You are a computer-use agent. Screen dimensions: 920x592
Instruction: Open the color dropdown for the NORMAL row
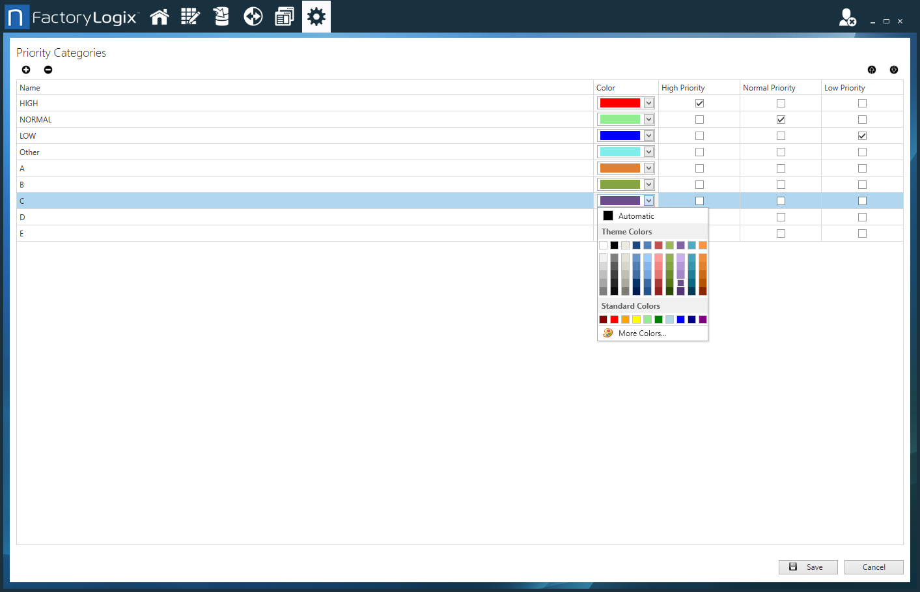(x=648, y=119)
